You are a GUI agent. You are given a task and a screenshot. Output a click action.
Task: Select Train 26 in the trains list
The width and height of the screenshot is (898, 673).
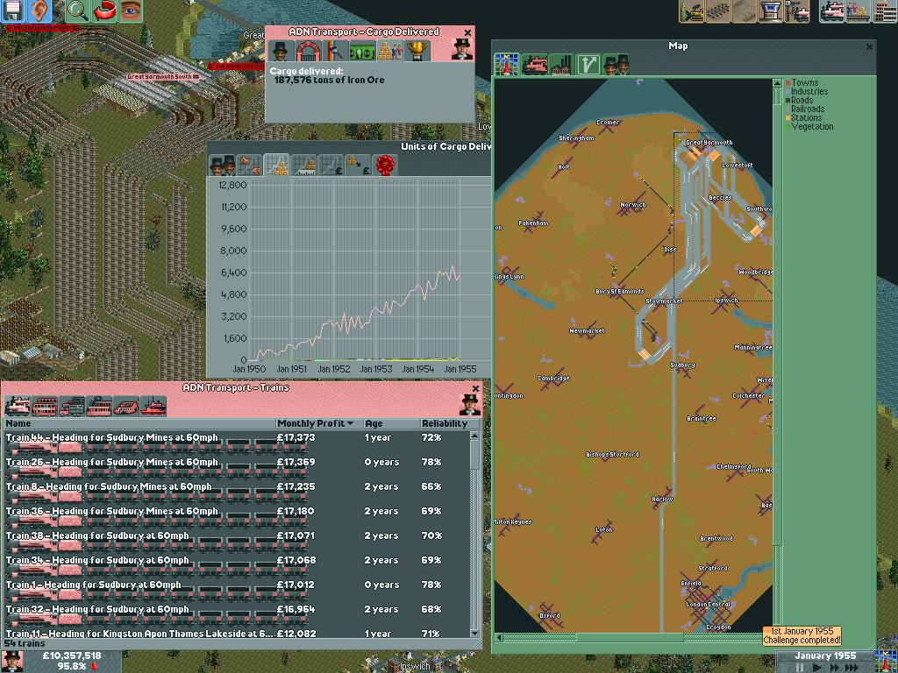click(x=237, y=467)
